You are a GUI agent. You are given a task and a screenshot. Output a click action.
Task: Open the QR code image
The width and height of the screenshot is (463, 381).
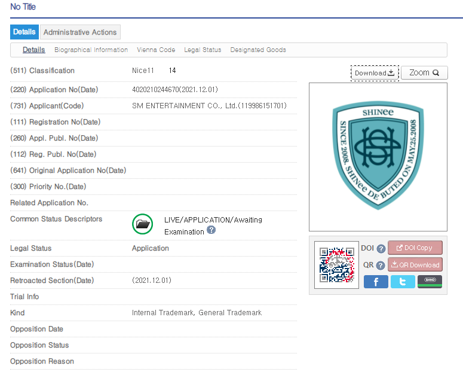pos(336,265)
